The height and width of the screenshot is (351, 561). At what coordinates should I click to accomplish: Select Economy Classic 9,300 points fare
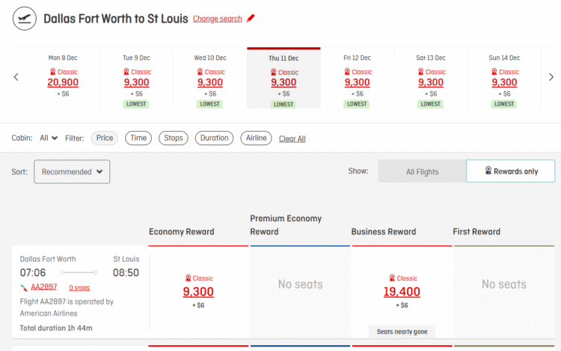198,292
